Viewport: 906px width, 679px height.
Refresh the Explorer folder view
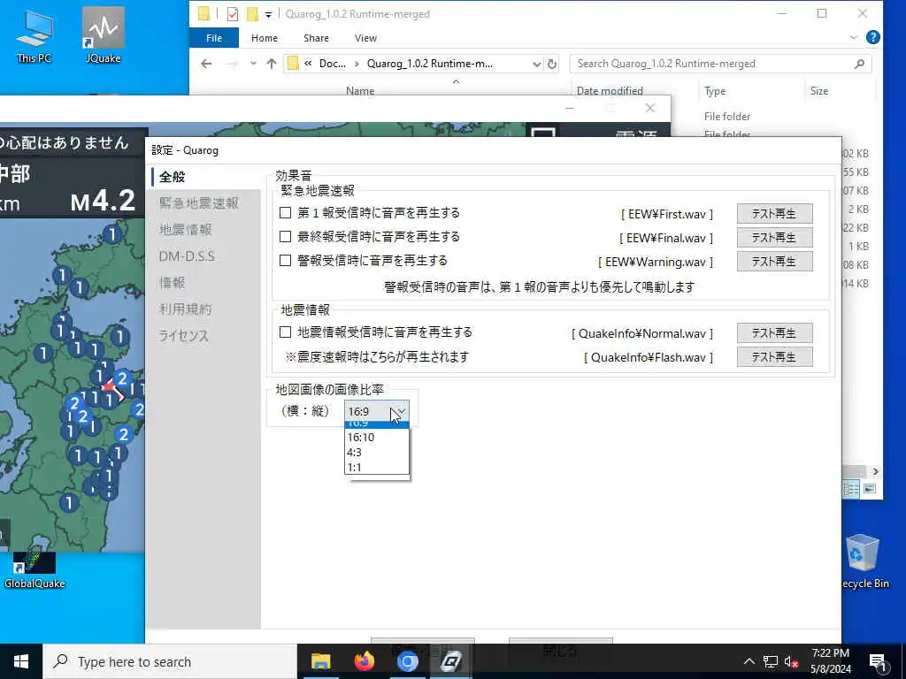[552, 64]
